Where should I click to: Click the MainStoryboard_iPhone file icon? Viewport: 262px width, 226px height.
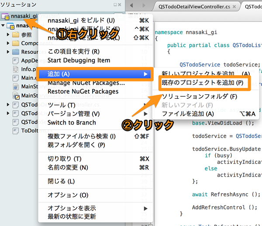pyautogui.click(x=16, y=96)
